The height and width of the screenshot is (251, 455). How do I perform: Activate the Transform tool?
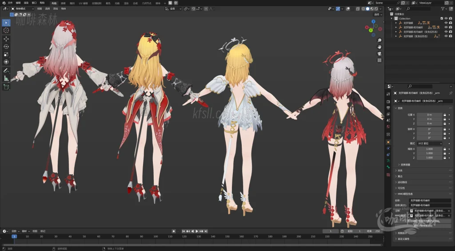coord(6,62)
